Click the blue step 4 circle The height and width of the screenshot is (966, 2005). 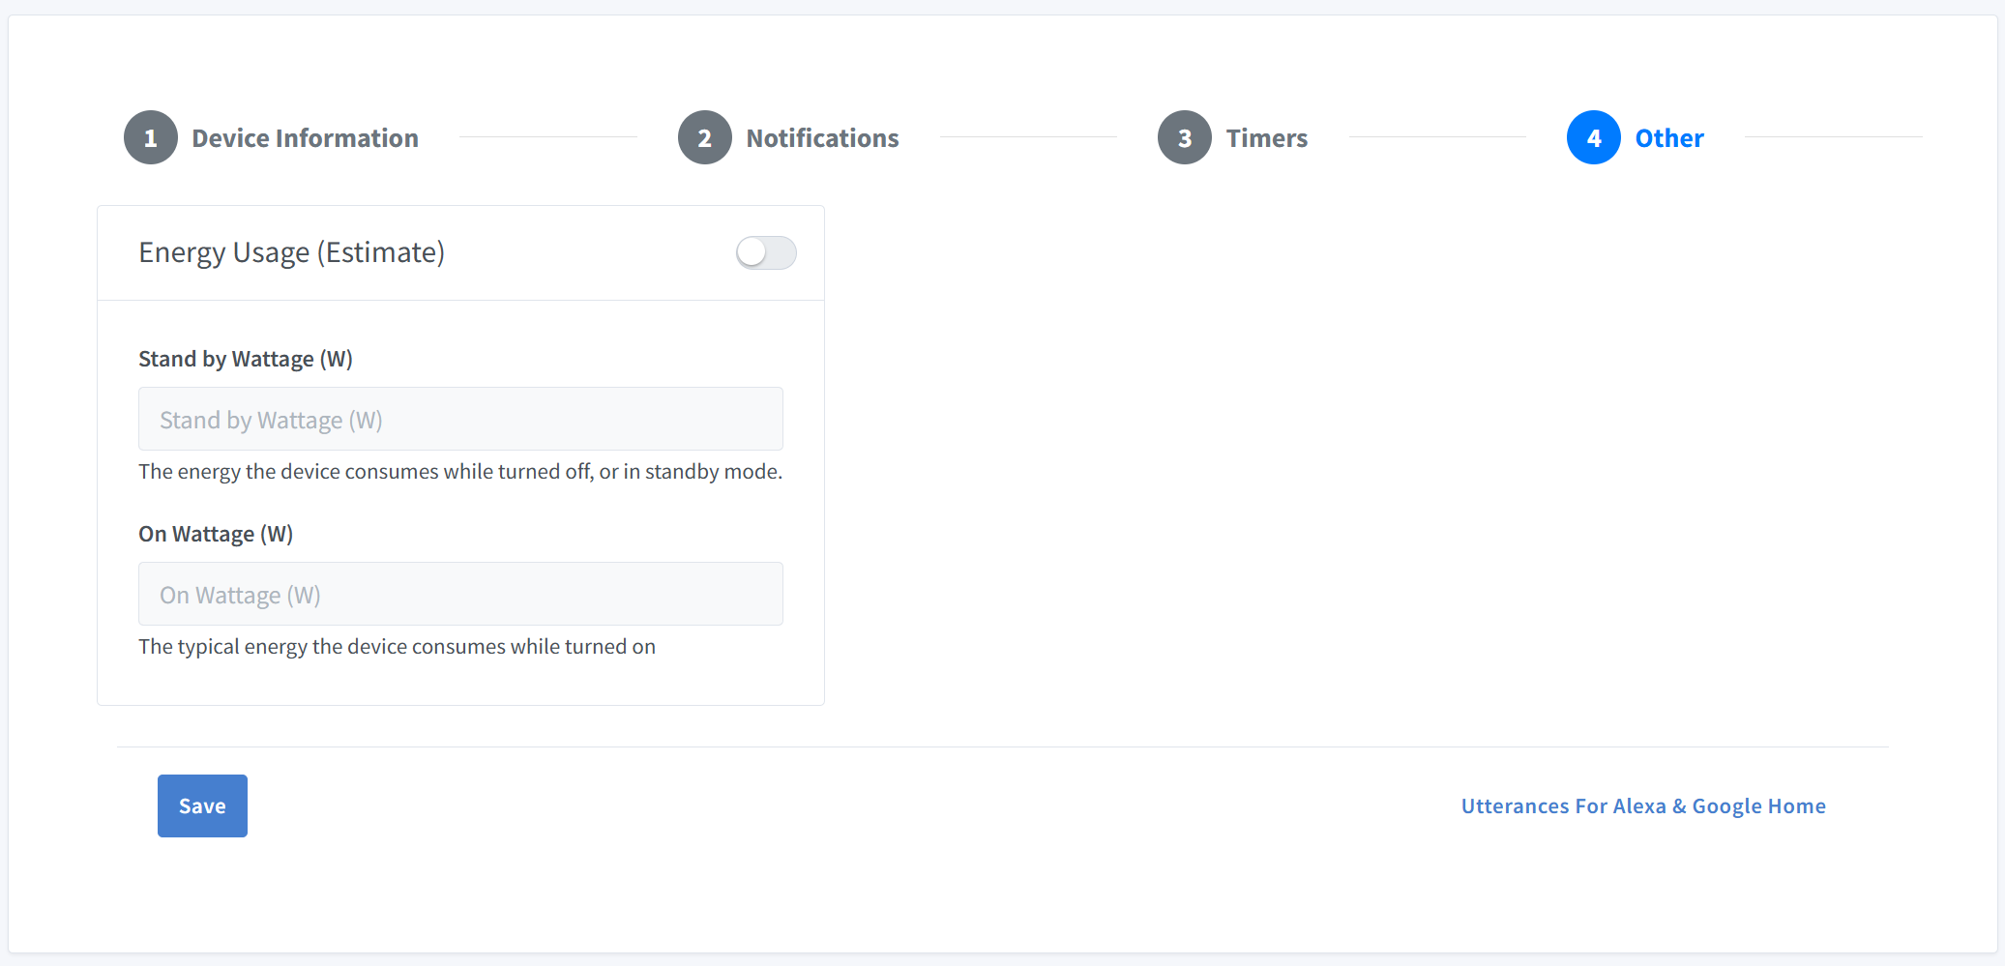[x=1593, y=138]
